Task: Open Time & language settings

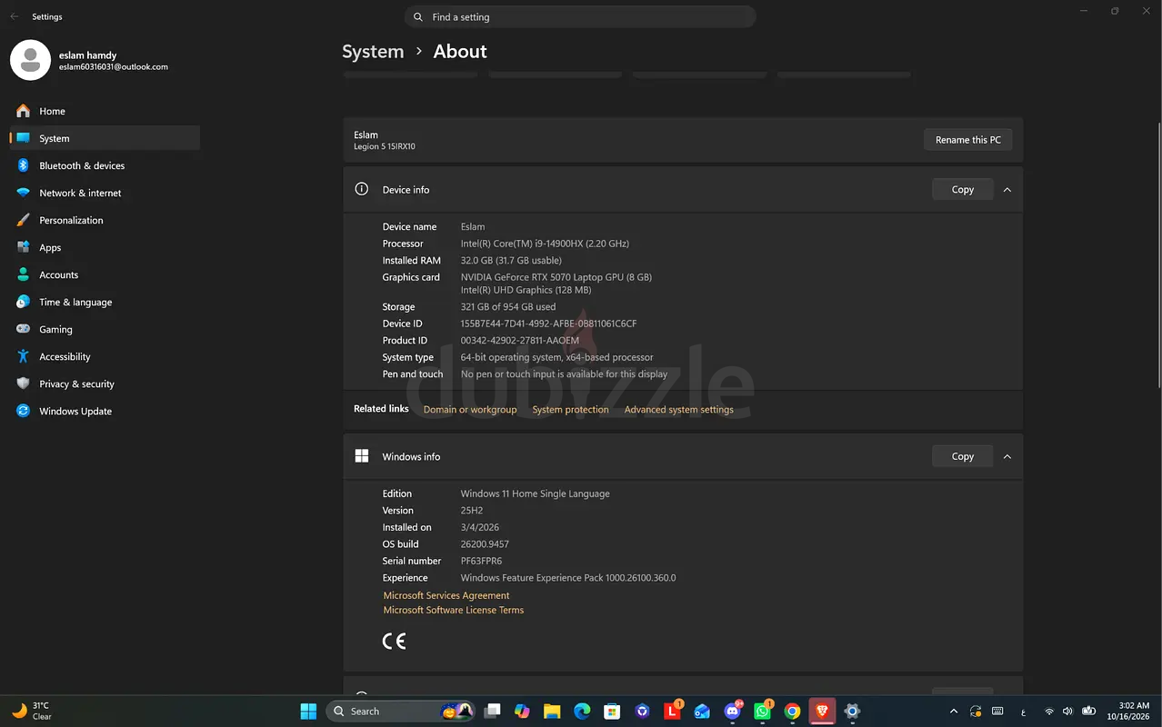Action: click(105, 302)
